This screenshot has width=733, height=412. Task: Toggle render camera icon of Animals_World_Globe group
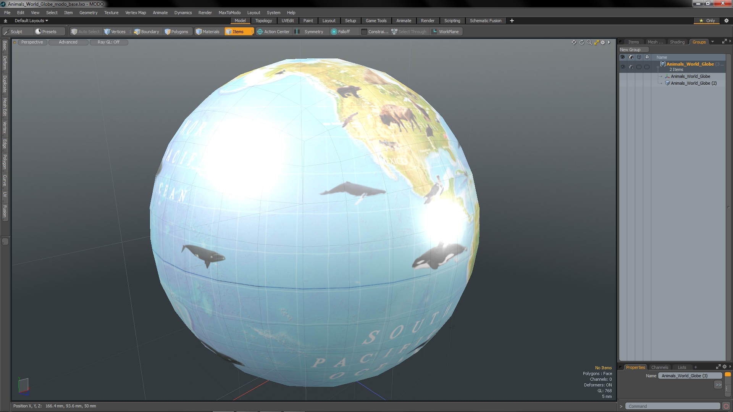631,67
